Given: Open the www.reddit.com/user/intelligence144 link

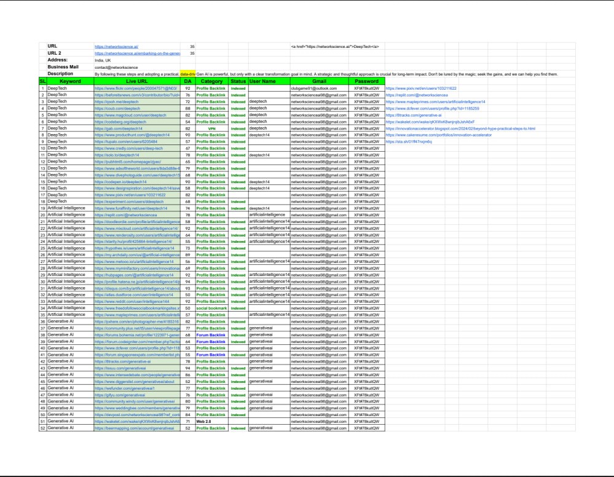Looking at the screenshot, I should [127, 302].
